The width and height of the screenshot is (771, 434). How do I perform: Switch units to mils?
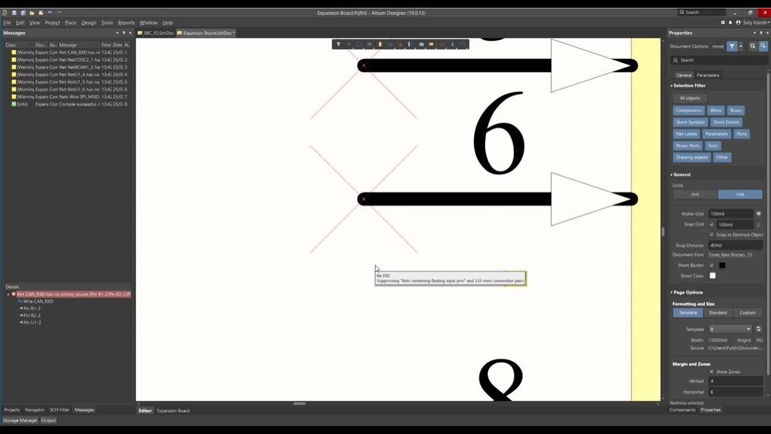pos(740,194)
